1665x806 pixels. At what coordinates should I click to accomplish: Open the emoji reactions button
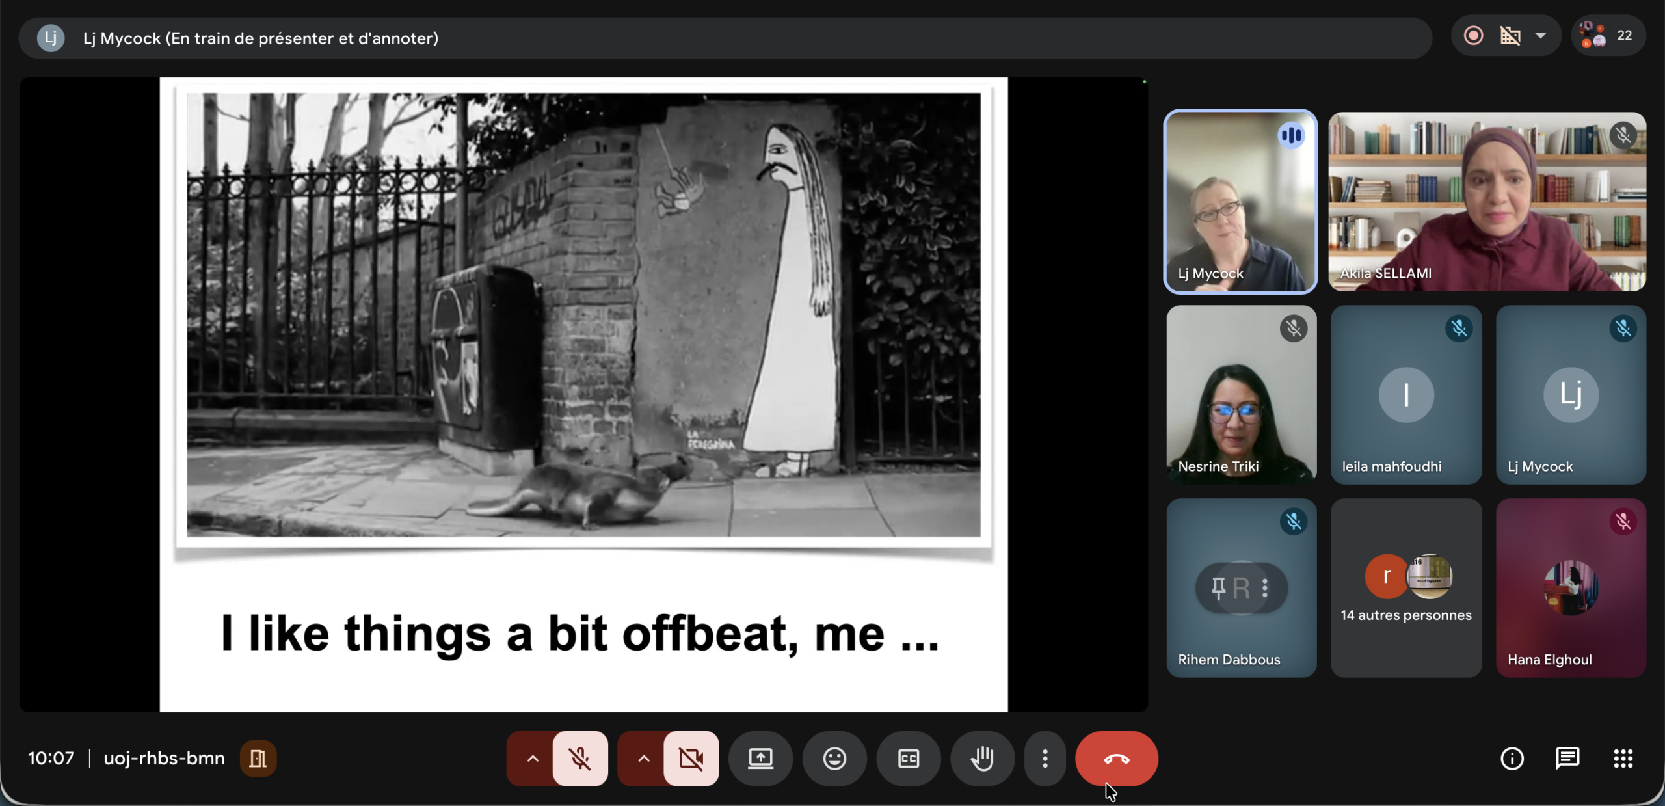tap(834, 759)
